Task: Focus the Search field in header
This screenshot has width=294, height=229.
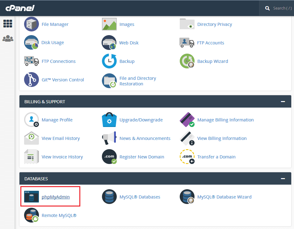Action: click(x=282, y=8)
